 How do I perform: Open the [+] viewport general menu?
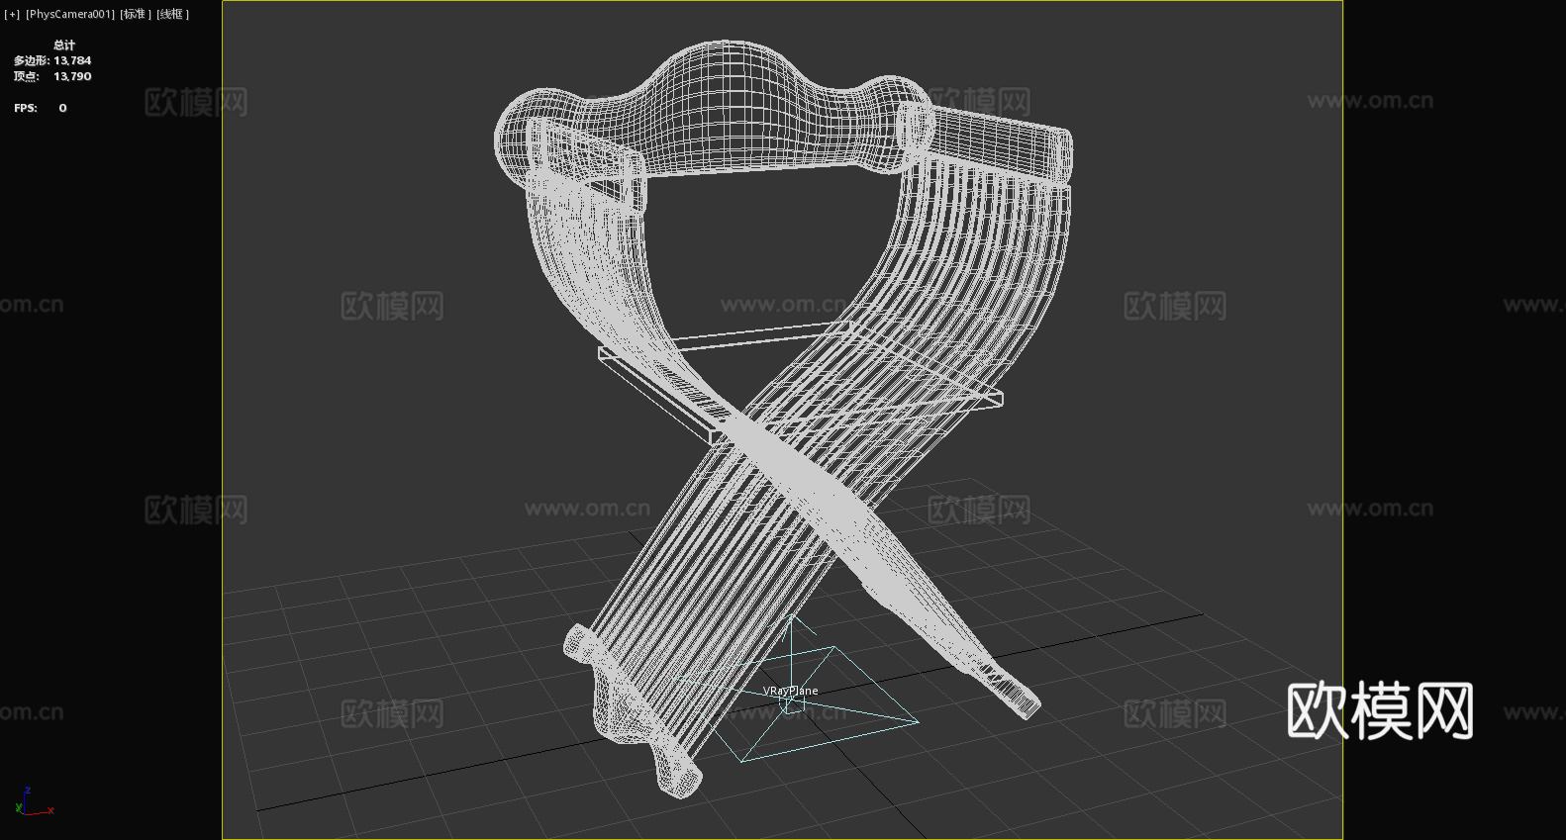click(12, 14)
